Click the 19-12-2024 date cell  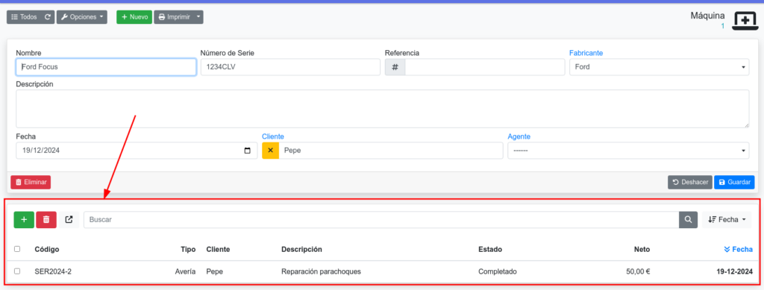(x=735, y=271)
